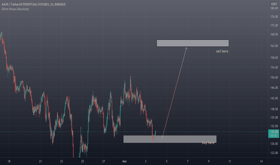Click the date label 18 on time axis
Image resolution: width=280 pixels, height=165 pixels.
[x=9, y=161]
